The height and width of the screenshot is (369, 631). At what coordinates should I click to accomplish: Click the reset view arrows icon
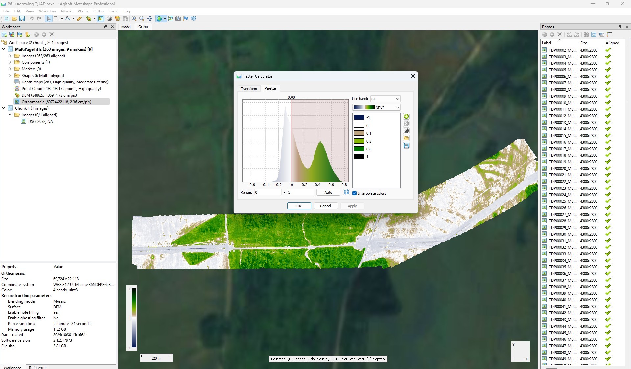coord(150,19)
